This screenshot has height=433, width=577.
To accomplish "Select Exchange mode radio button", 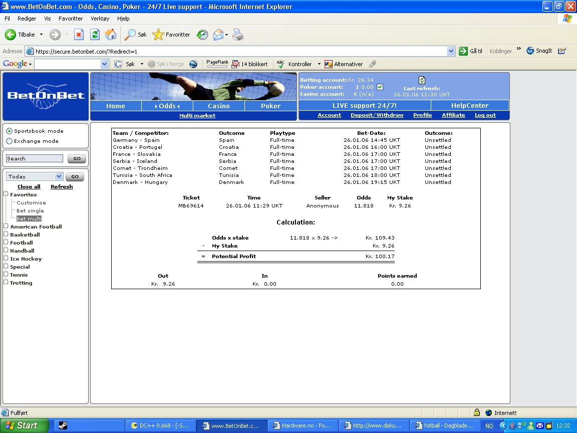I will coord(9,141).
